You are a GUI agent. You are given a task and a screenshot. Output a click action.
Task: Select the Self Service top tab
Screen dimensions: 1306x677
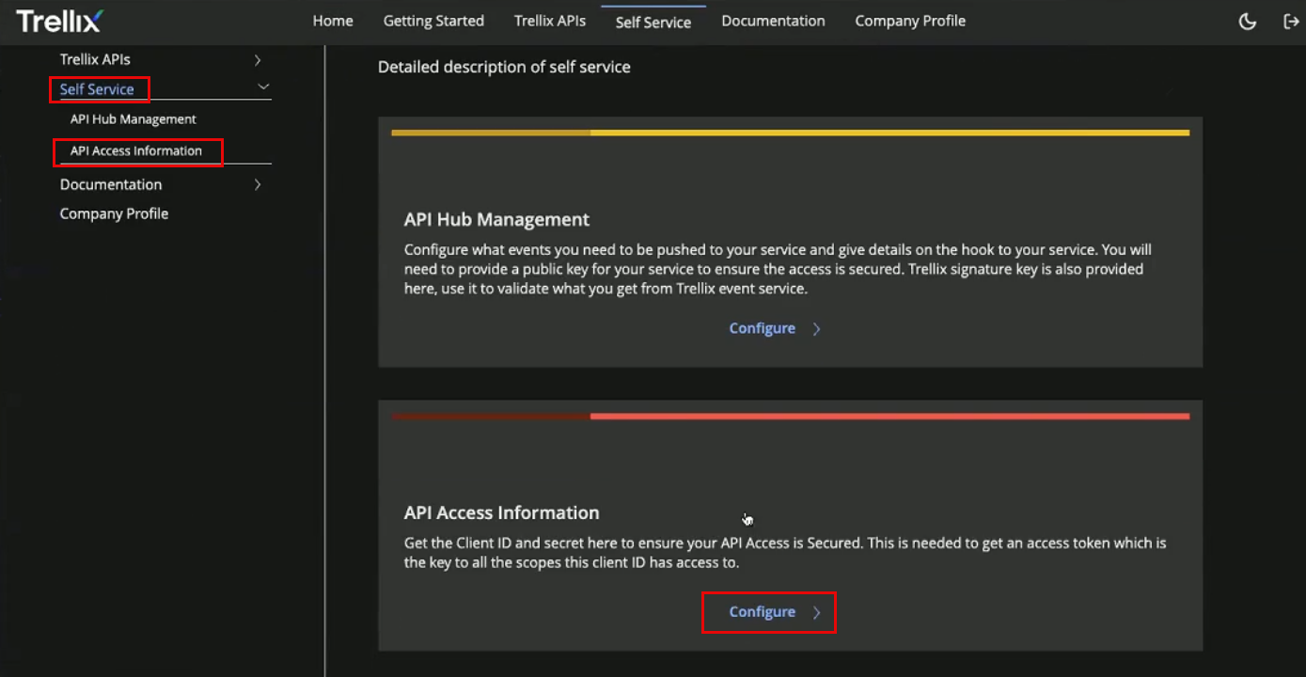[653, 23]
